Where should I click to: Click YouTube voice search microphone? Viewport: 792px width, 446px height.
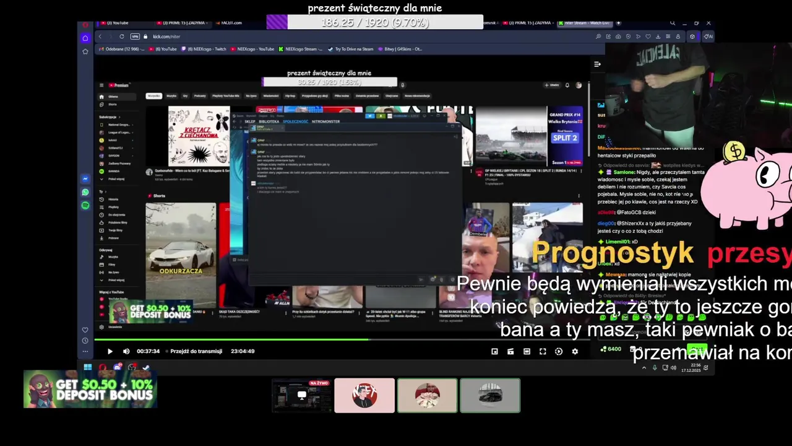(x=402, y=85)
